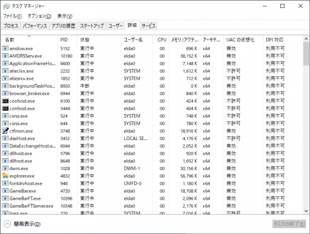Click the atiesrxx.exe process icon
Screen dimensions: 310x234
click(5, 78)
